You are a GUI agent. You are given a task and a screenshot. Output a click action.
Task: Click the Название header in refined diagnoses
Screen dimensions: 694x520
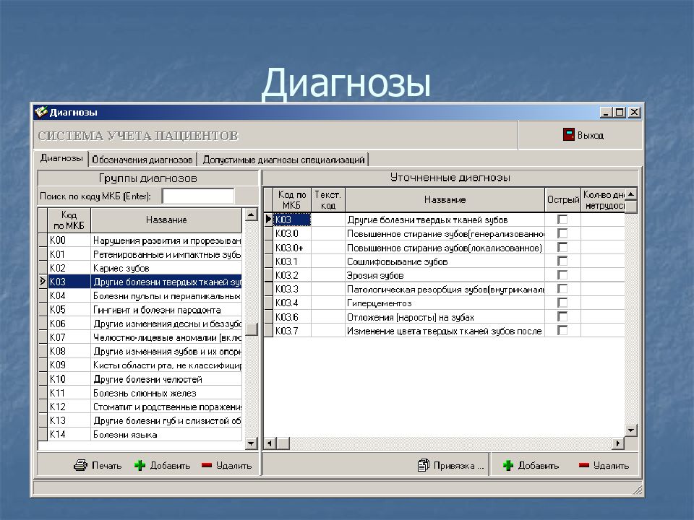[445, 199]
